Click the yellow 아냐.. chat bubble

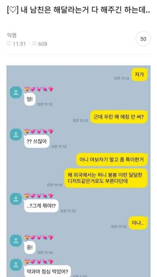point(138,223)
